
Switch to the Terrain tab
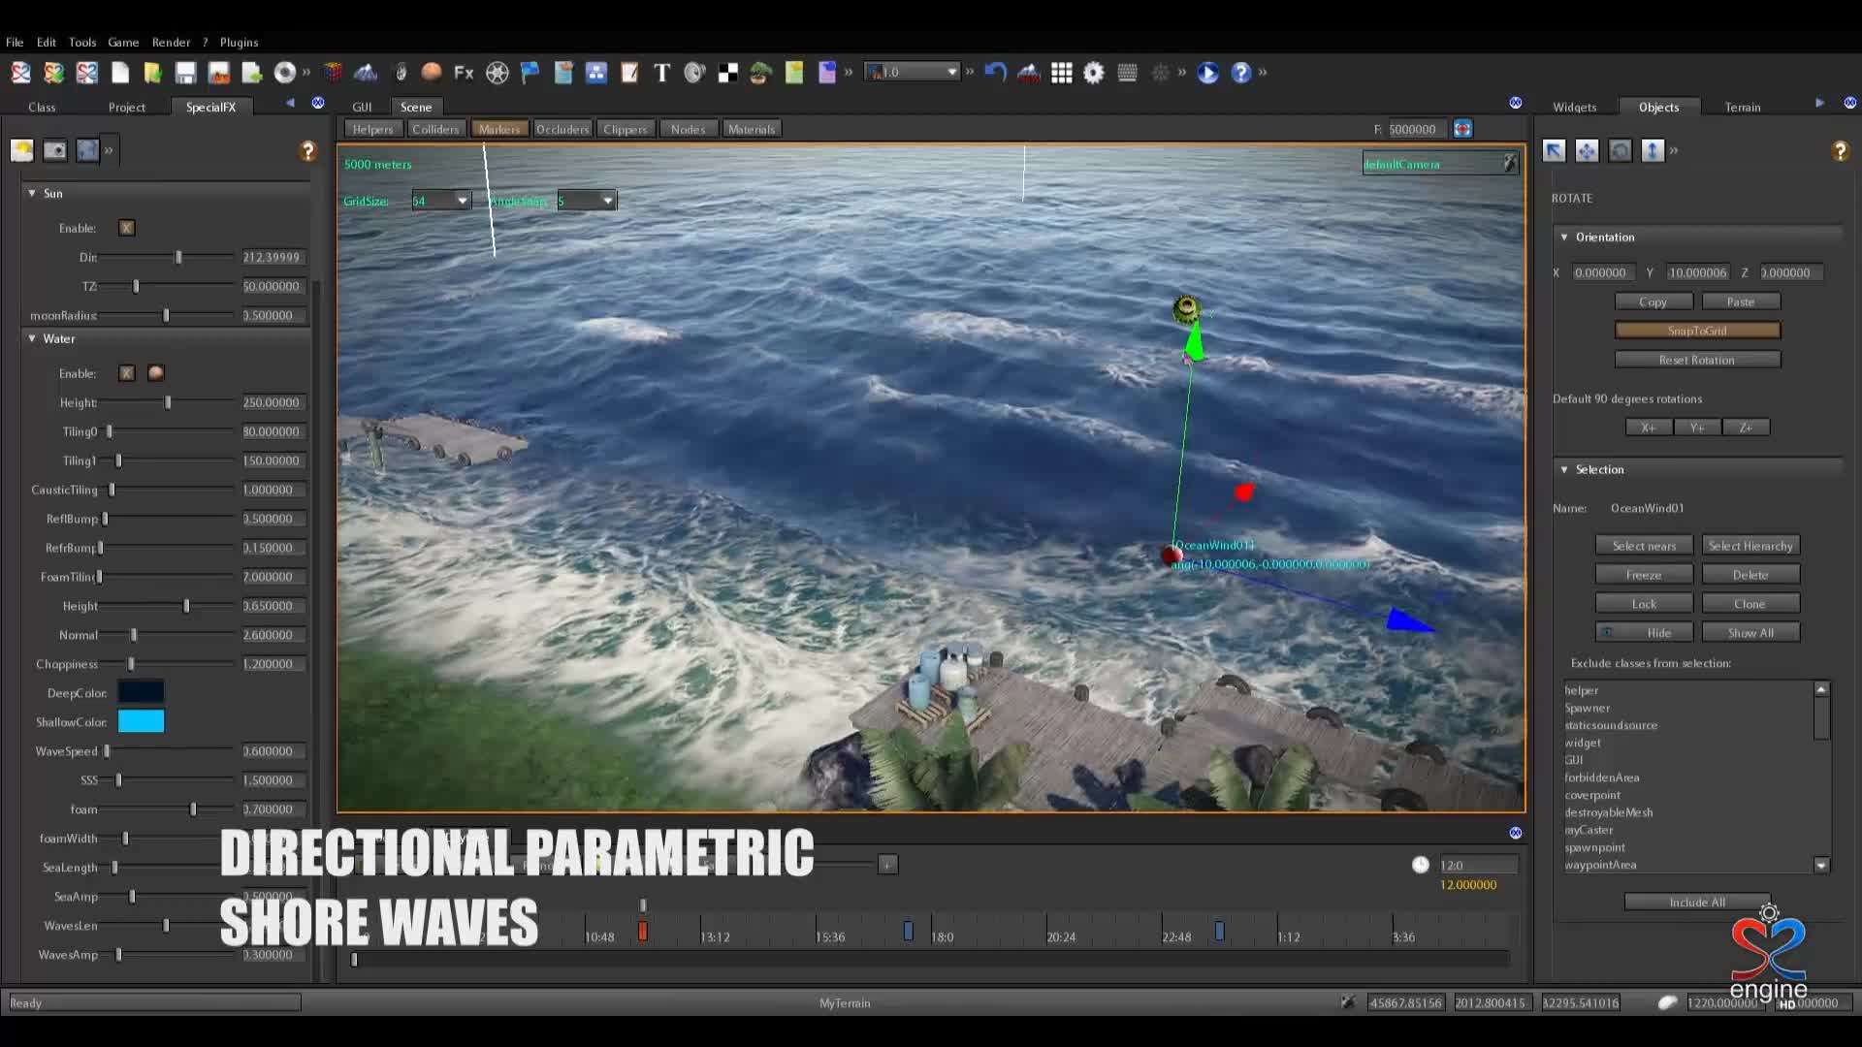[x=1742, y=107]
